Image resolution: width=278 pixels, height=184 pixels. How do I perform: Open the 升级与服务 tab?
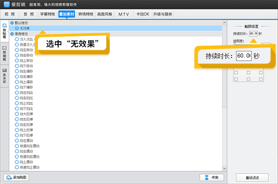coord(163,14)
